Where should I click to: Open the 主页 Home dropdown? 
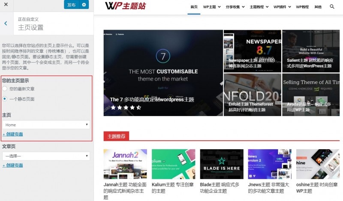(x=46, y=125)
